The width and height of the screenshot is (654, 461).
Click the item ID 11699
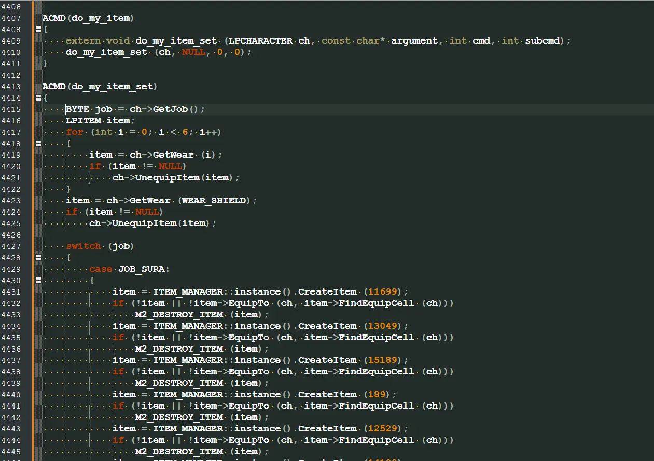click(x=383, y=292)
